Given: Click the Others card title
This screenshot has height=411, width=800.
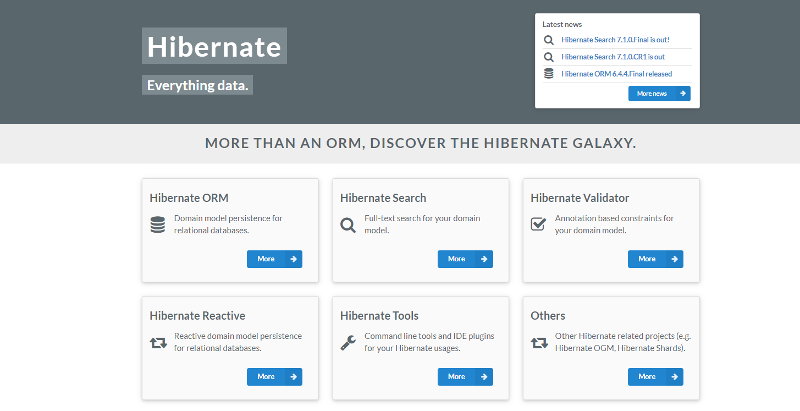Looking at the screenshot, I should pyautogui.click(x=548, y=316).
